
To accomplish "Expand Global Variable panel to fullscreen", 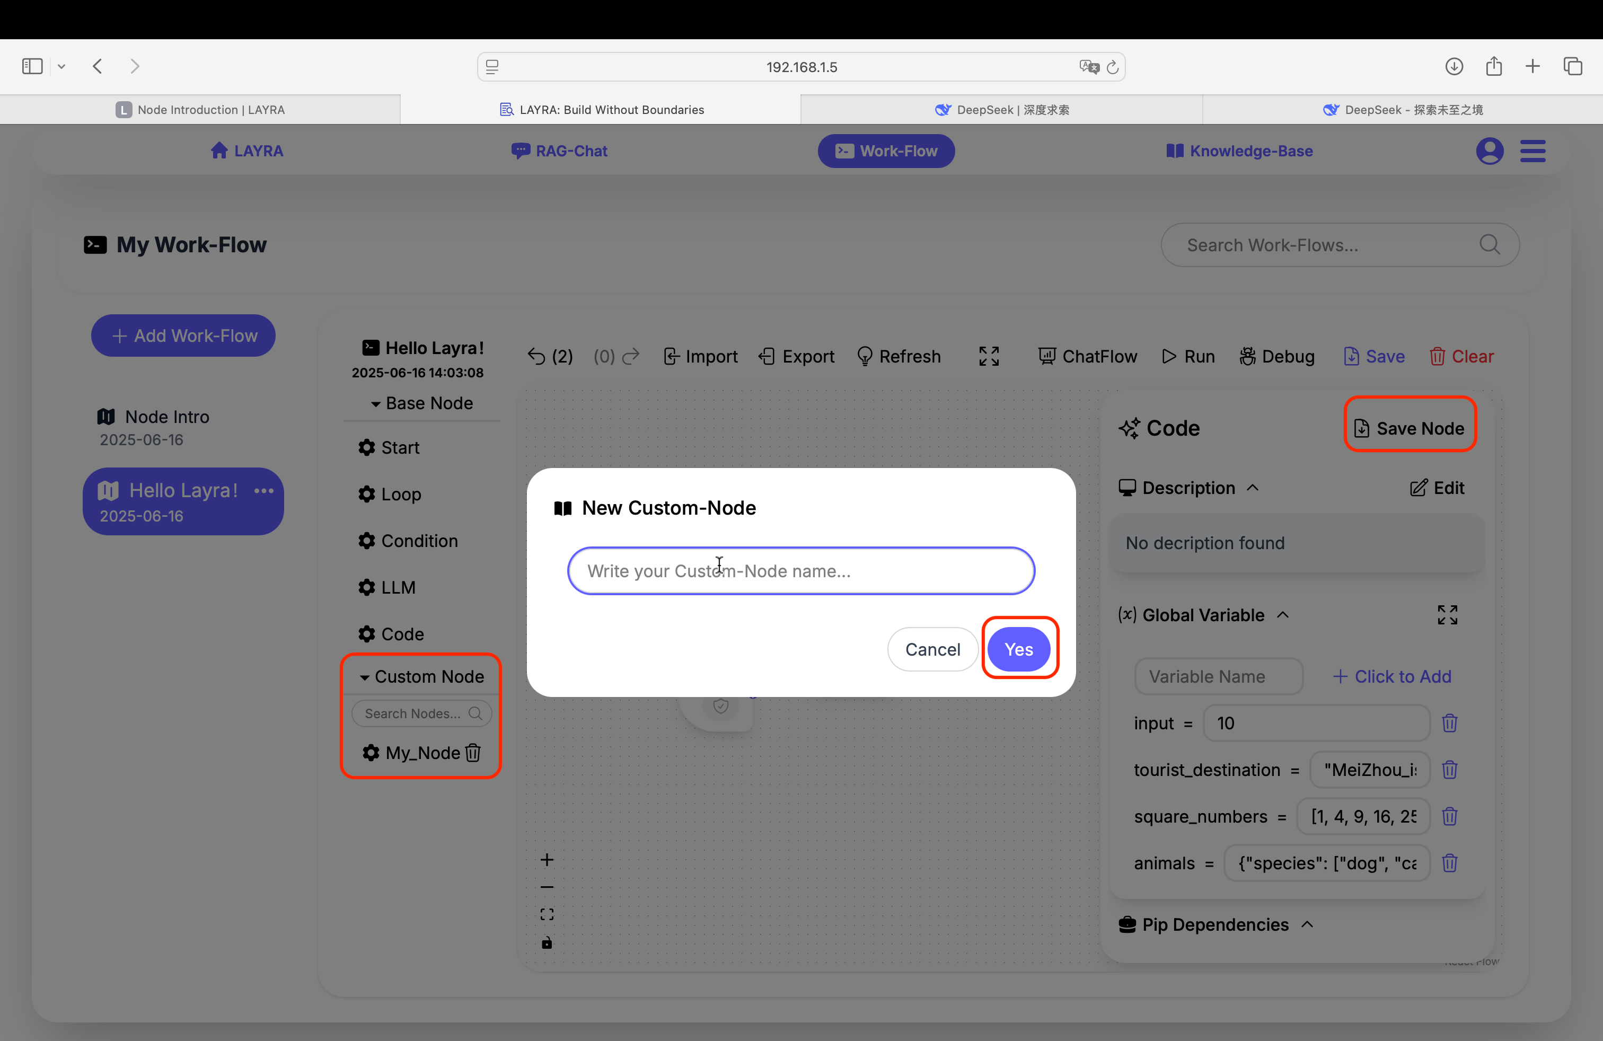I will (x=1447, y=615).
